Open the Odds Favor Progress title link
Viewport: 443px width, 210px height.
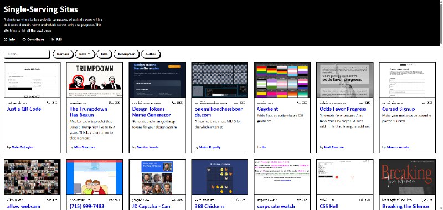(343, 109)
